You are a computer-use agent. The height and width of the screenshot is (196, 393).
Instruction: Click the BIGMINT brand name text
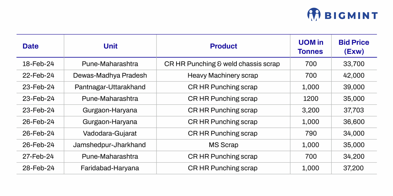351,15
